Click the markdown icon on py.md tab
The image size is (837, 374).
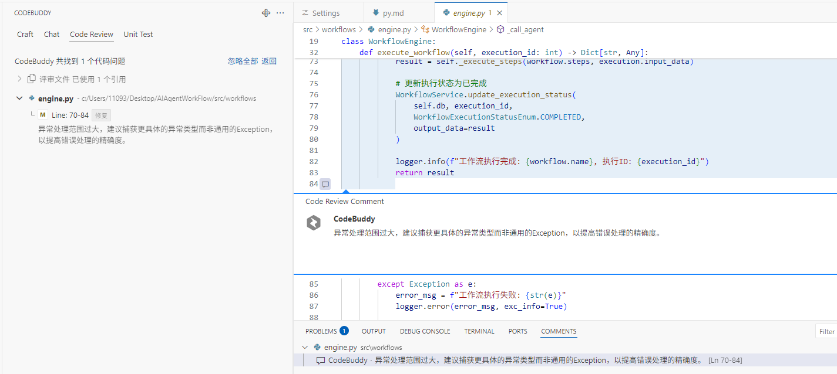(376, 13)
